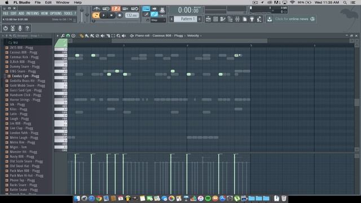Click previous pattern arrow left of Pattern 1
361x203 pixels.
pyautogui.click(x=171, y=19)
